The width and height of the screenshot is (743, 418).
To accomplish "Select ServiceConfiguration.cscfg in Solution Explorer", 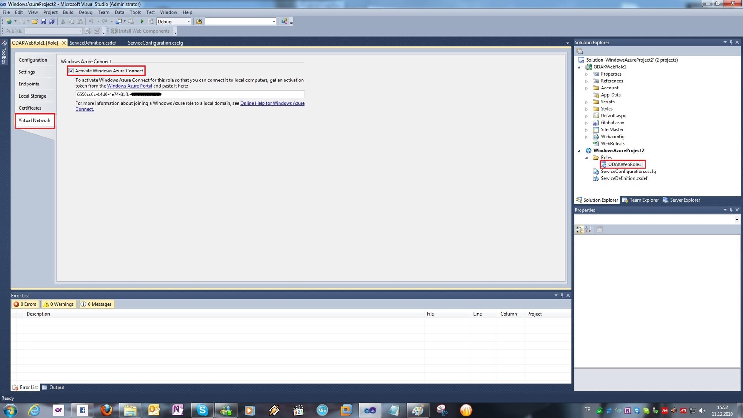I will (x=628, y=171).
